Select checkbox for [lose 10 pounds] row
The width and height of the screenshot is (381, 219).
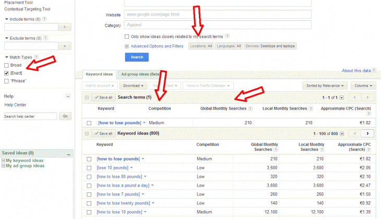click(x=89, y=167)
